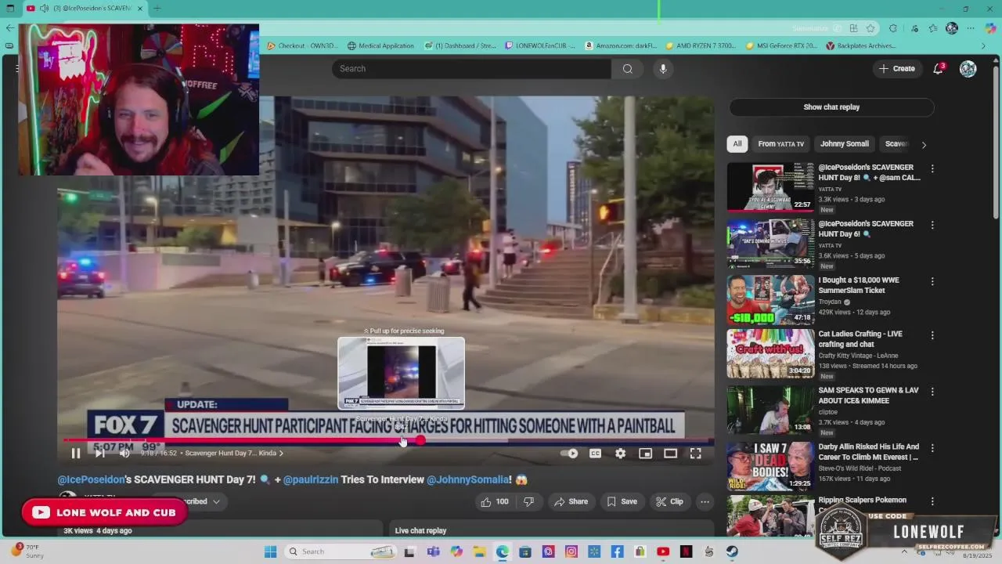Open YouTube account avatar menu
The image size is (1002, 564).
(968, 69)
